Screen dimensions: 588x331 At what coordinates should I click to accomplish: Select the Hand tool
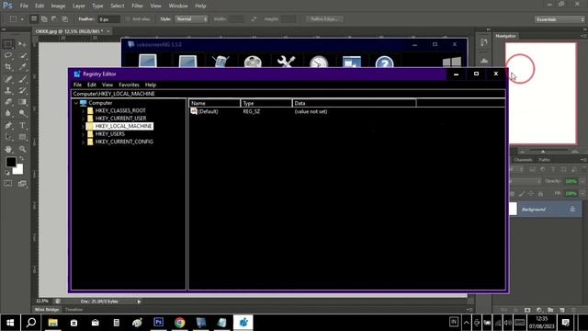click(x=8, y=149)
